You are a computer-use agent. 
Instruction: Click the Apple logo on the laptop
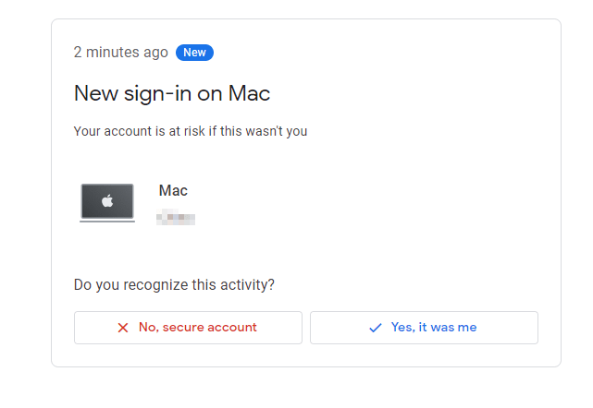[x=107, y=200]
